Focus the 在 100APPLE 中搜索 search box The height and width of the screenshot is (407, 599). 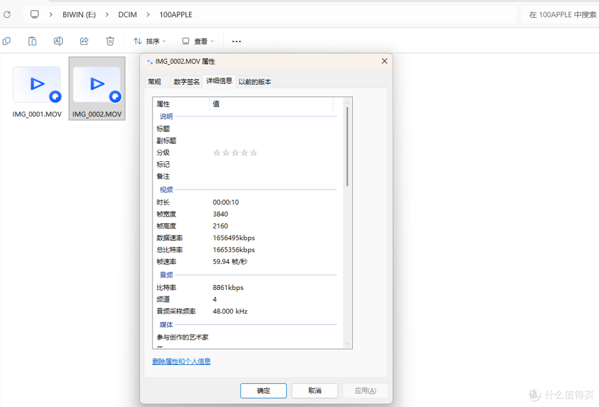(x=560, y=14)
